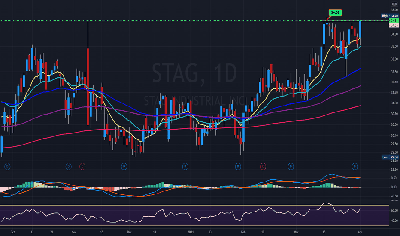Viewport: 400px width, 236px height.
Task: Click the 2021 label on the time axis
Action: tap(191, 232)
